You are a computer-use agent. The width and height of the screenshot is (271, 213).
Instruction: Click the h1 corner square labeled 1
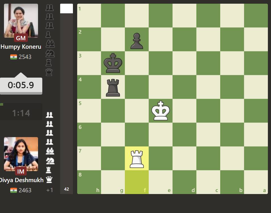pyautogui.click(x=89, y=16)
